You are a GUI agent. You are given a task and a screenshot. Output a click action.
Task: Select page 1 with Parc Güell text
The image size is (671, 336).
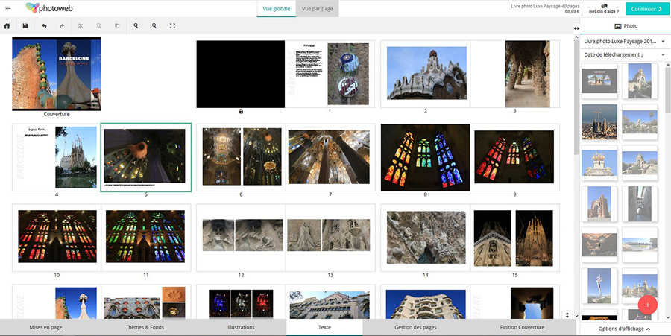pos(330,74)
